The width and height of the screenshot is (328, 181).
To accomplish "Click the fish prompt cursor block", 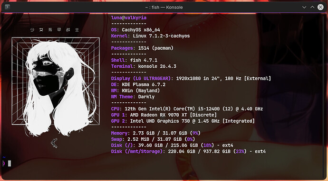I will click(x=10, y=163).
